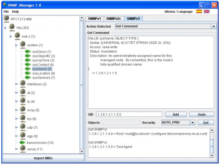220x165 pixels.
Task: Click the ip (4) tree icon
Action: tap(23, 101)
